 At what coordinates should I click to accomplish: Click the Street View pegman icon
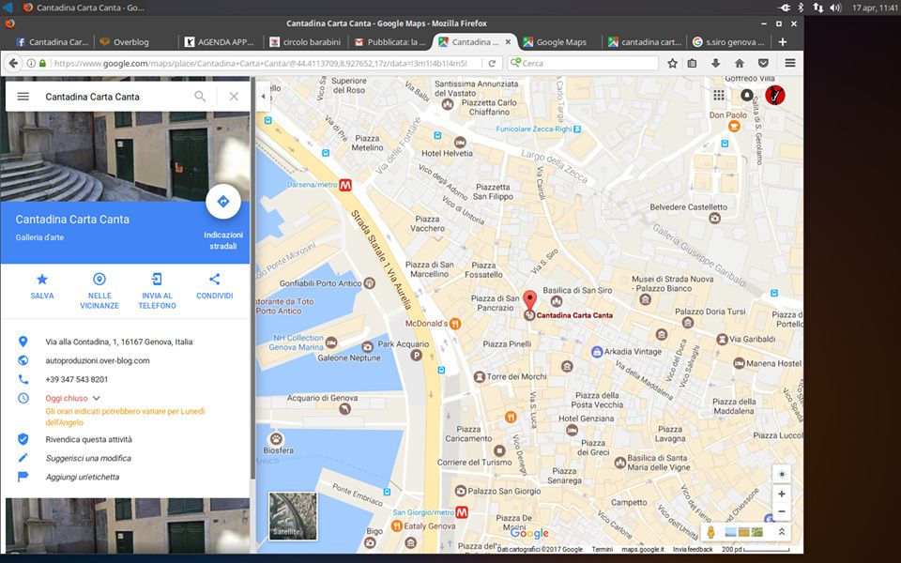click(x=710, y=532)
